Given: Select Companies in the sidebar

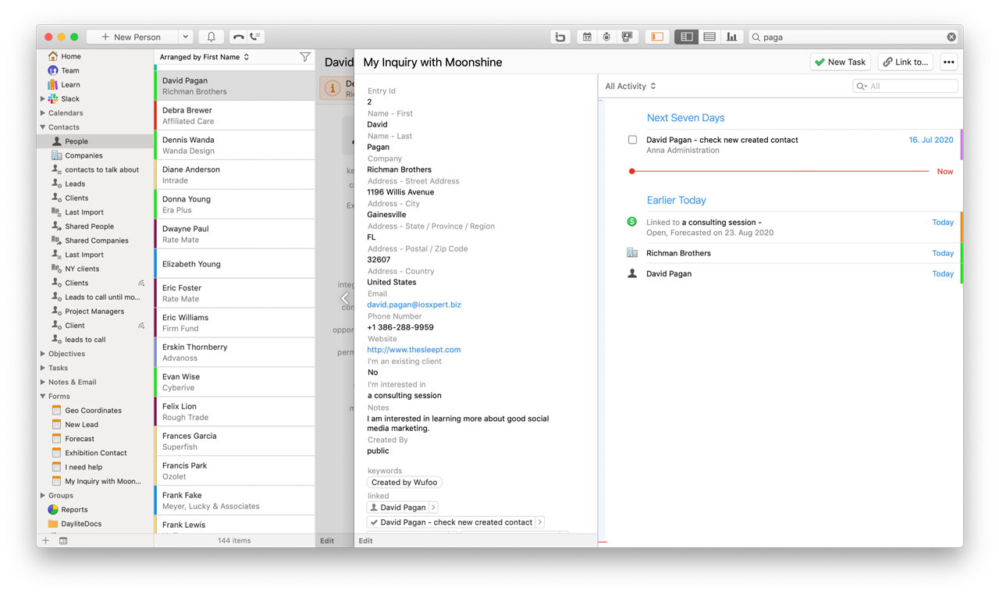Looking at the screenshot, I should point(84,155).
